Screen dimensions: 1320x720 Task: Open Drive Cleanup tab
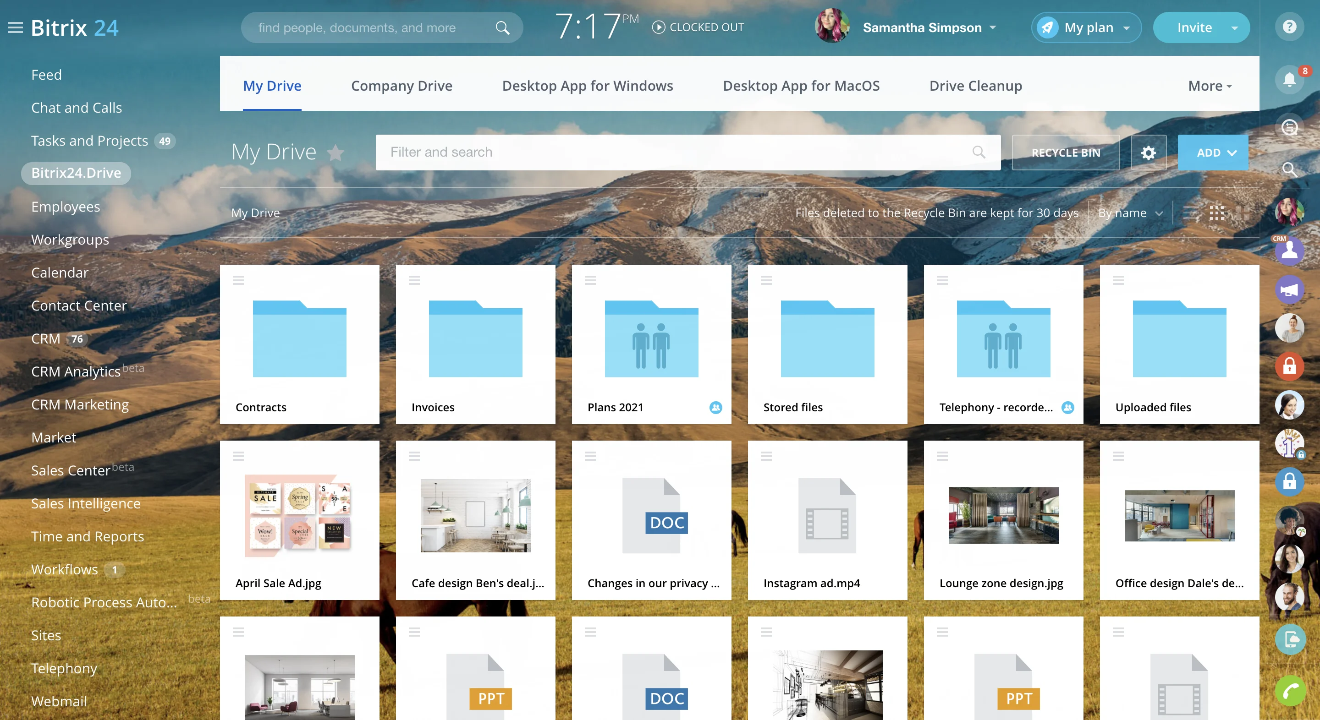[x=975, y=86]
